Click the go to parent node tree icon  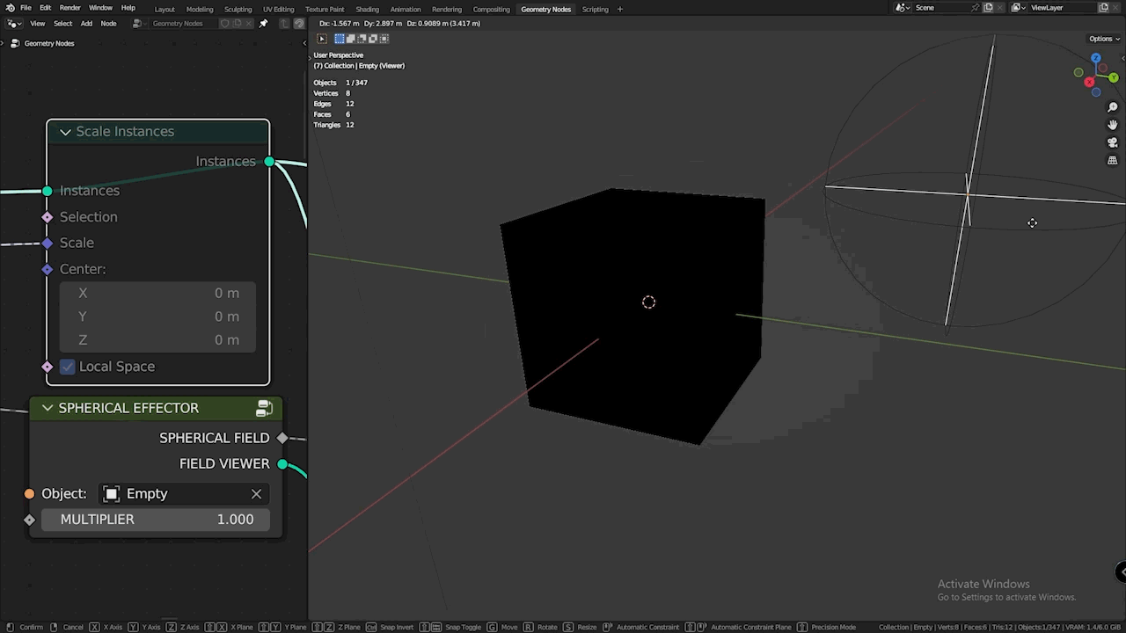(x=285, y=23)
